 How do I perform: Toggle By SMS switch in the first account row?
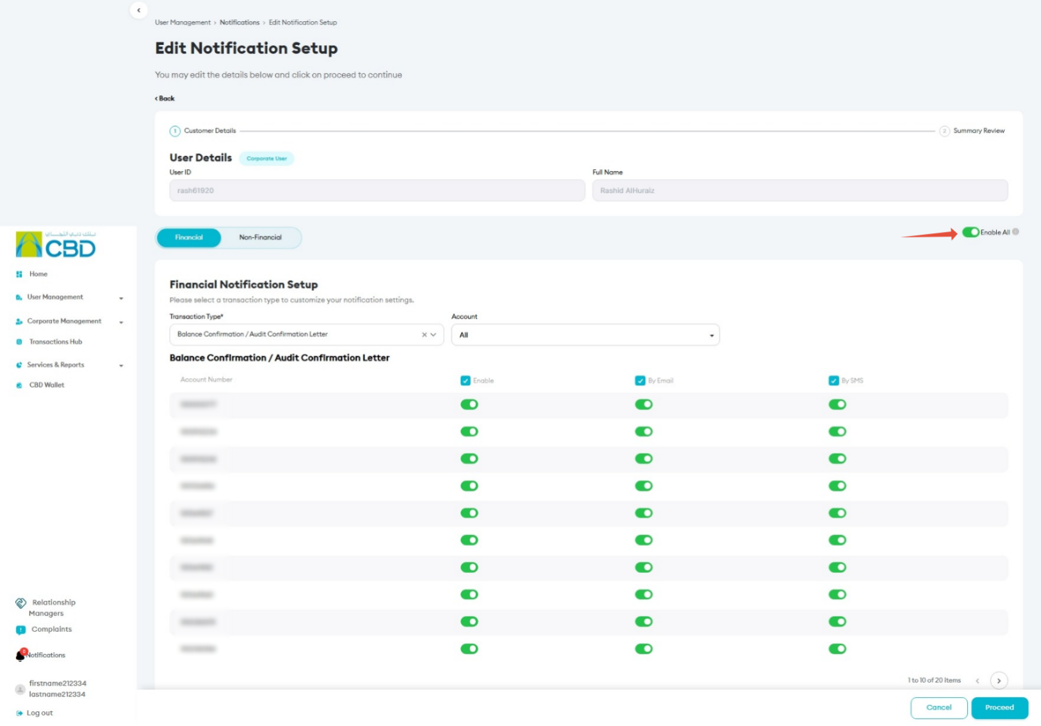coord(837,404)
